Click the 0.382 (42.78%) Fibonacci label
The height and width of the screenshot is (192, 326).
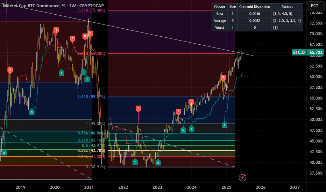tap(91, 150)
